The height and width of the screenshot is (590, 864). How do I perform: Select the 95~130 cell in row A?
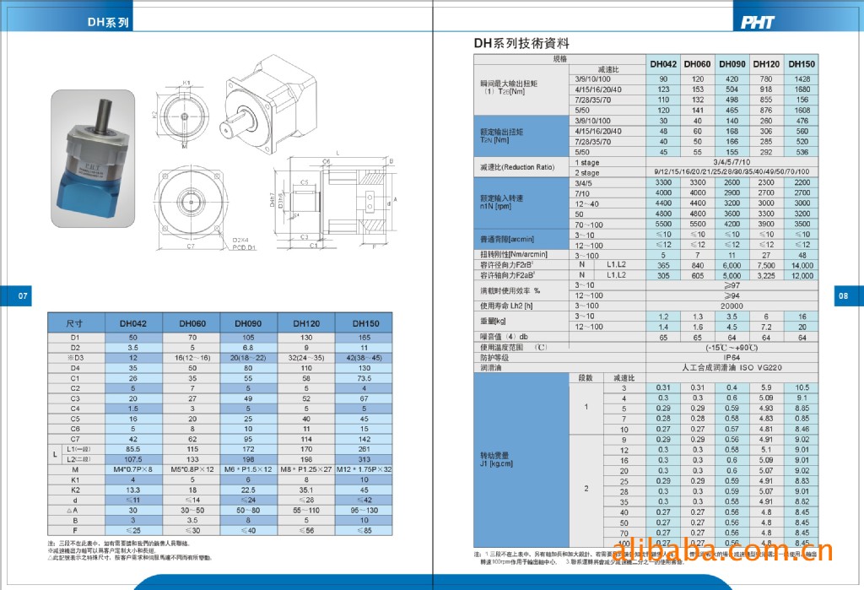[x=364, y=511]
